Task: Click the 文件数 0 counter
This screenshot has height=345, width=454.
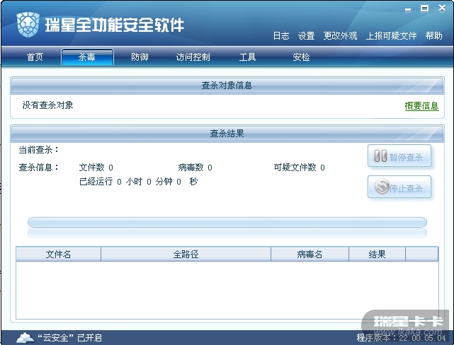Action: click(x=96, y=168)
